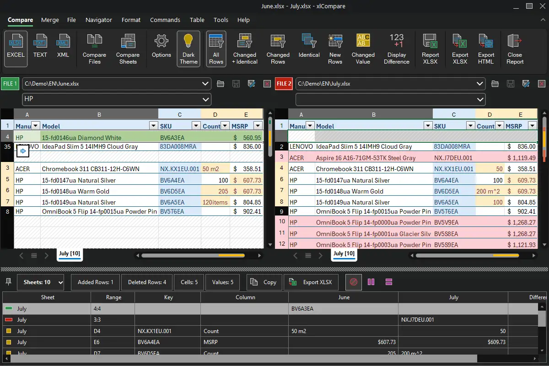549x366 pixels.
Task: Click the Changed Value filter icon
Action: (x=363, y=49)
